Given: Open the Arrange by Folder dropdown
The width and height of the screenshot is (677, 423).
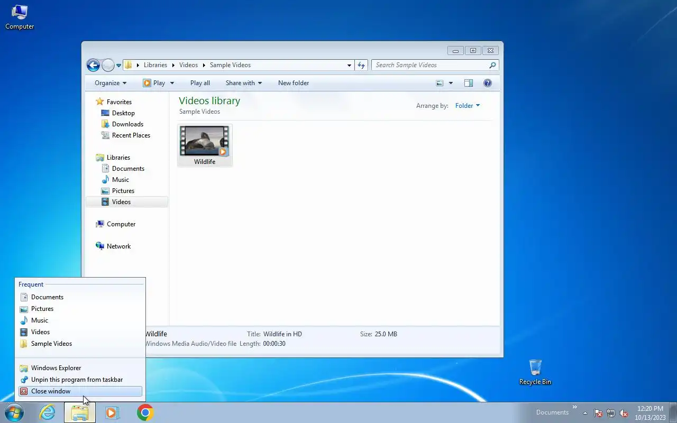Looking at the screenshot, I should [468, 106].
